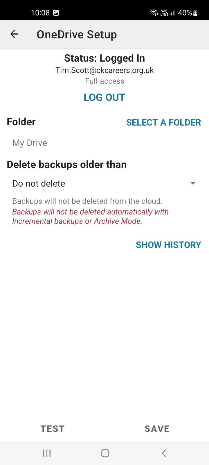The image size is (209, 465).
Task: Tap the red incremental backups warning text
Action: coord(90,217)
